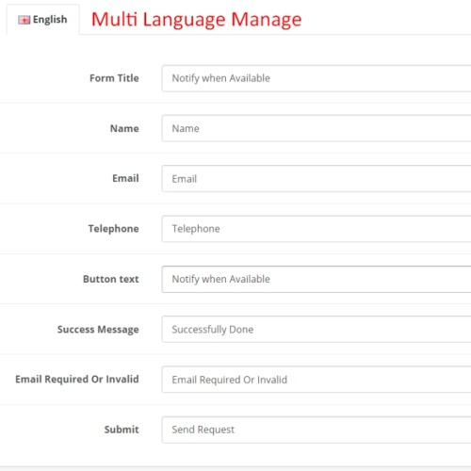Click the Button text input field

pos(317,279)
